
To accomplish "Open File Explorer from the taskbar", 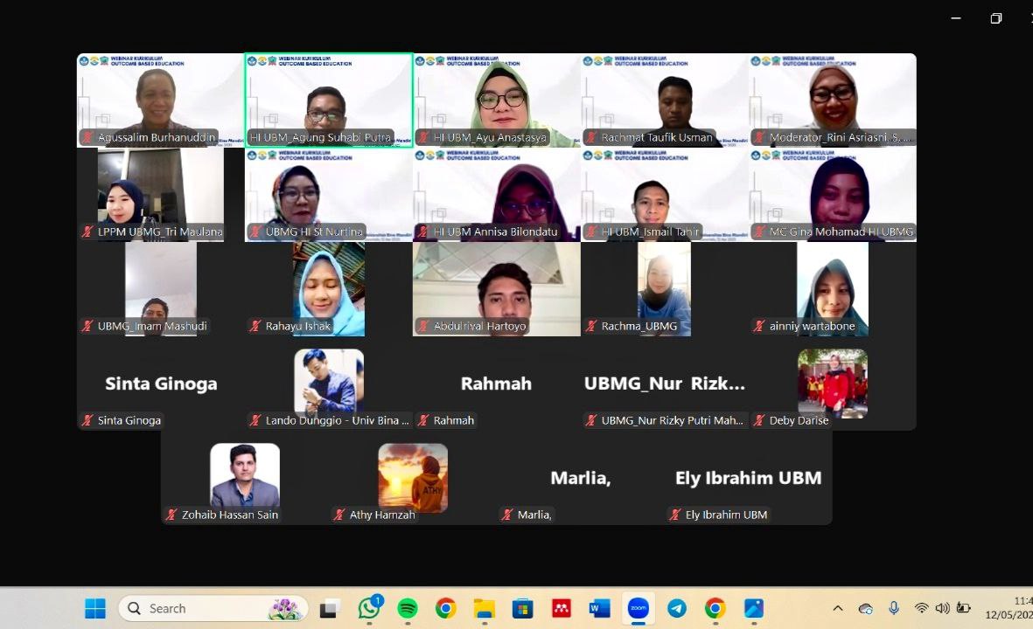I will point(484,608).
